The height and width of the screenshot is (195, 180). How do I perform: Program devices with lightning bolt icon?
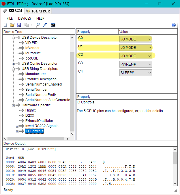pos(44,25)
